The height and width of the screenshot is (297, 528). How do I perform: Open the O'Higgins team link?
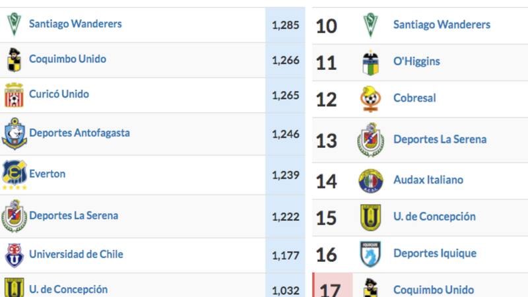[416, 61]
